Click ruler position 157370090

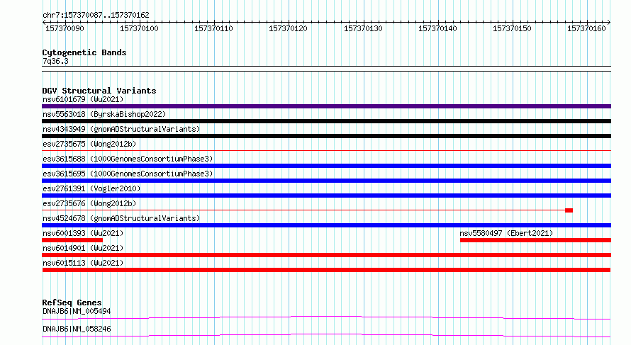(65, 28)
